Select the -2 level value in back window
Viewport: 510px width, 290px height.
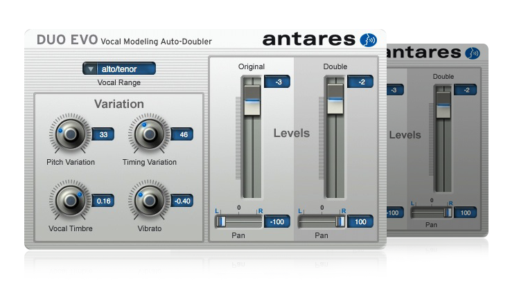point(466,90)
